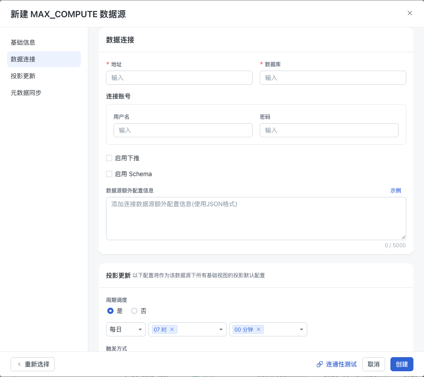
Task: Expand the minute selector dropdown arrow
Action: (x=302, y=329)
